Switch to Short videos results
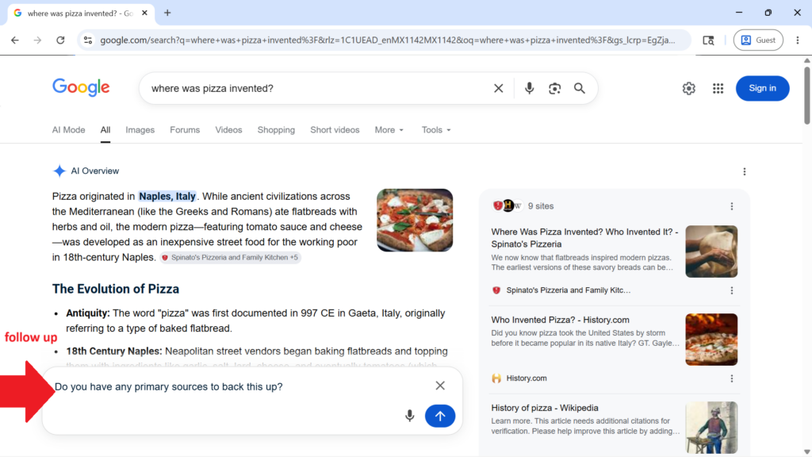This screenshot has height=457, width=812. pos(335,130)
